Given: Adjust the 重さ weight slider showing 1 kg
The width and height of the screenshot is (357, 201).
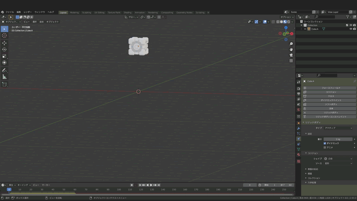Looking at the screenshot, I should click(x=338, y=139).
